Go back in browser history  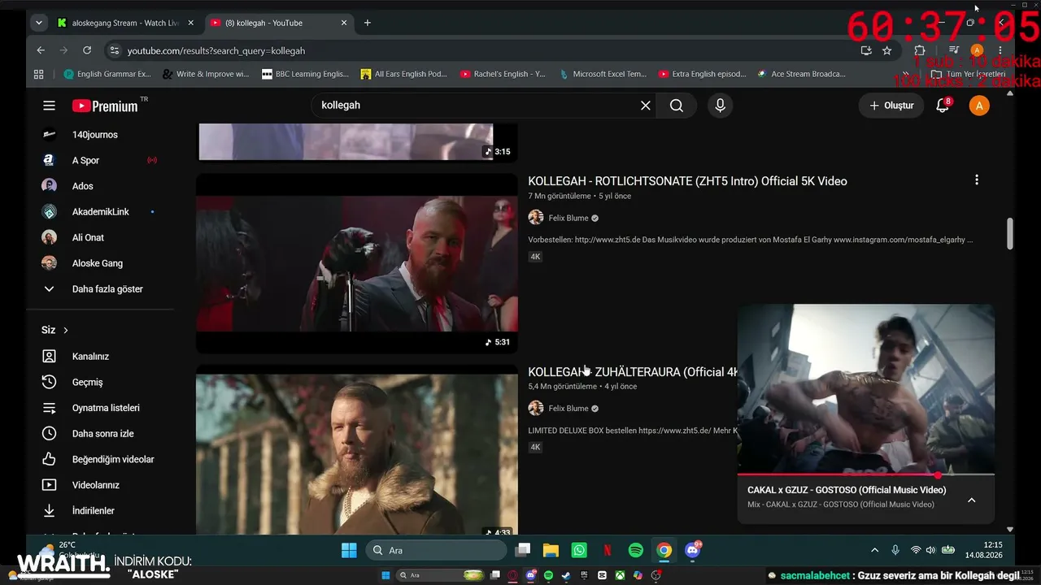41,50
